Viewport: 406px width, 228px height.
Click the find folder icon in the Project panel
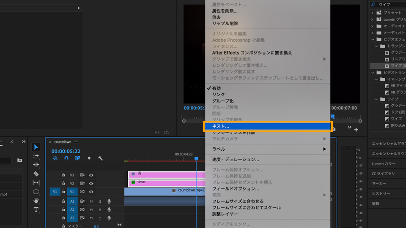point(20,160)
